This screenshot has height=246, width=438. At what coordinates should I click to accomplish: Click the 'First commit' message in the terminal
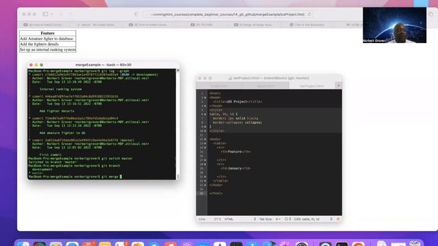pos(50,154)
